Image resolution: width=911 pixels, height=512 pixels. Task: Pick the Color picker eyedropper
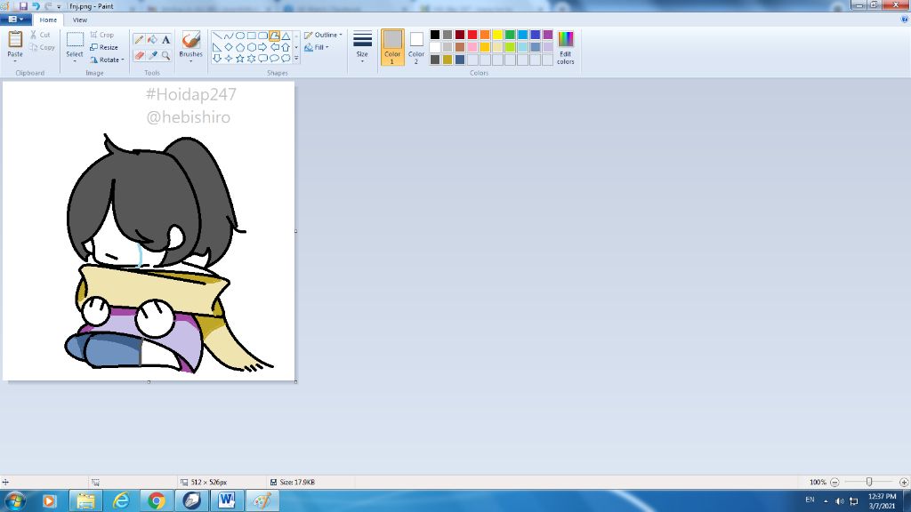point(152,55)
